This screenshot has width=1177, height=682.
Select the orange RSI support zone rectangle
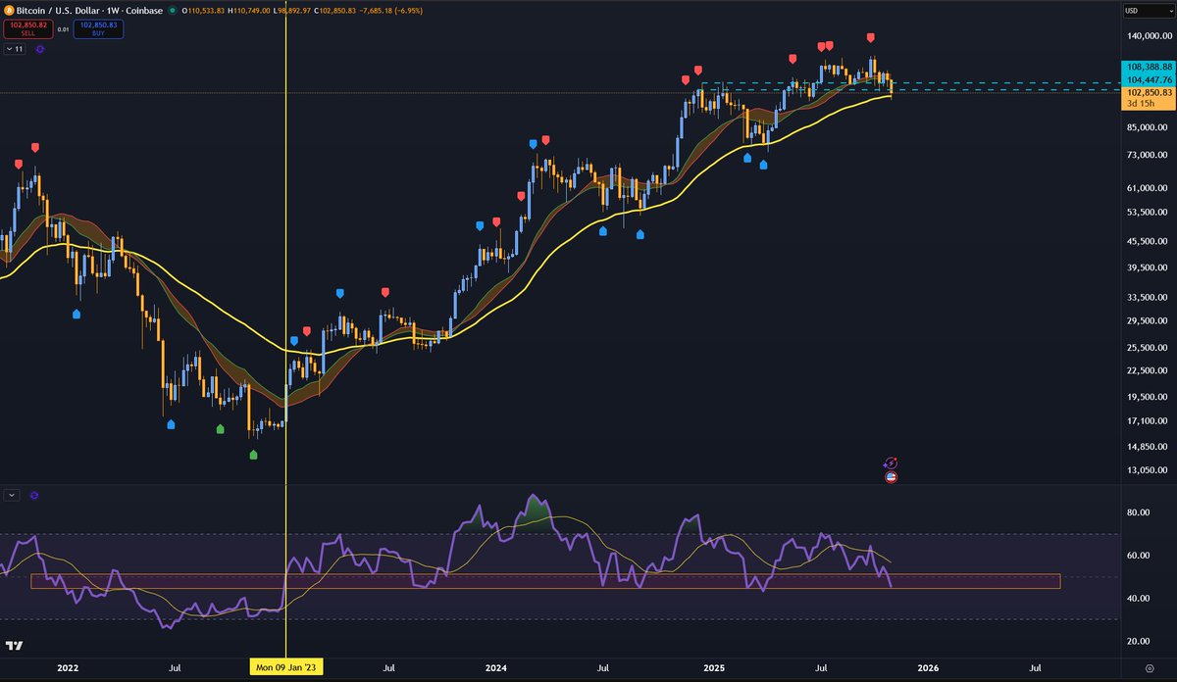(x=545, y=581)
